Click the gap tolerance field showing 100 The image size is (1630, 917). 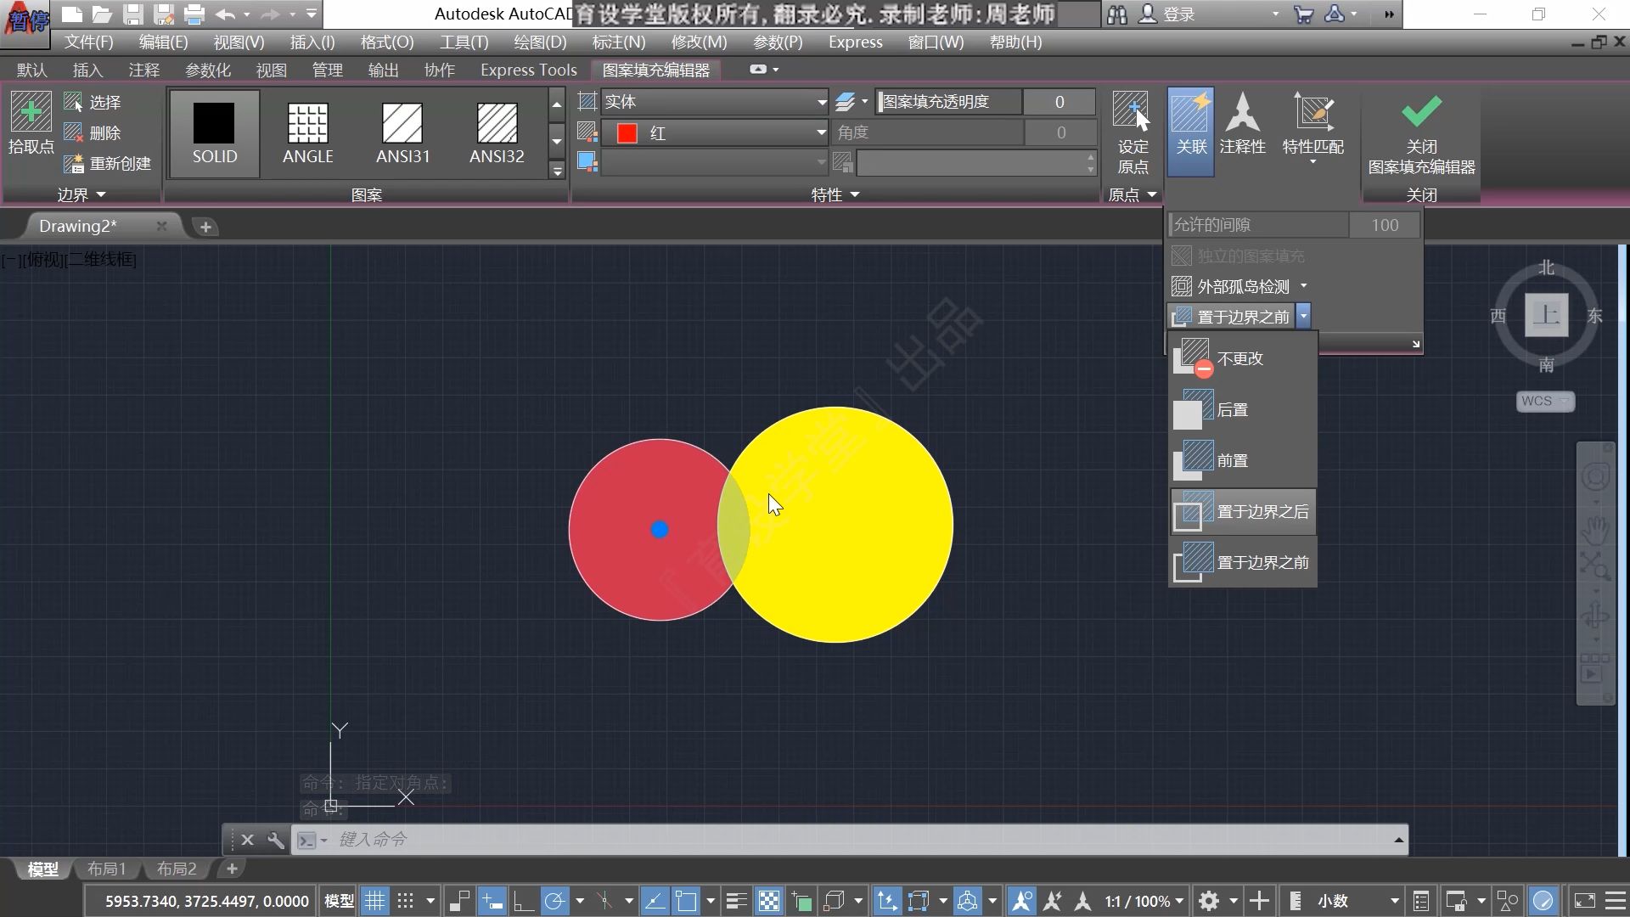point(1384,225)
